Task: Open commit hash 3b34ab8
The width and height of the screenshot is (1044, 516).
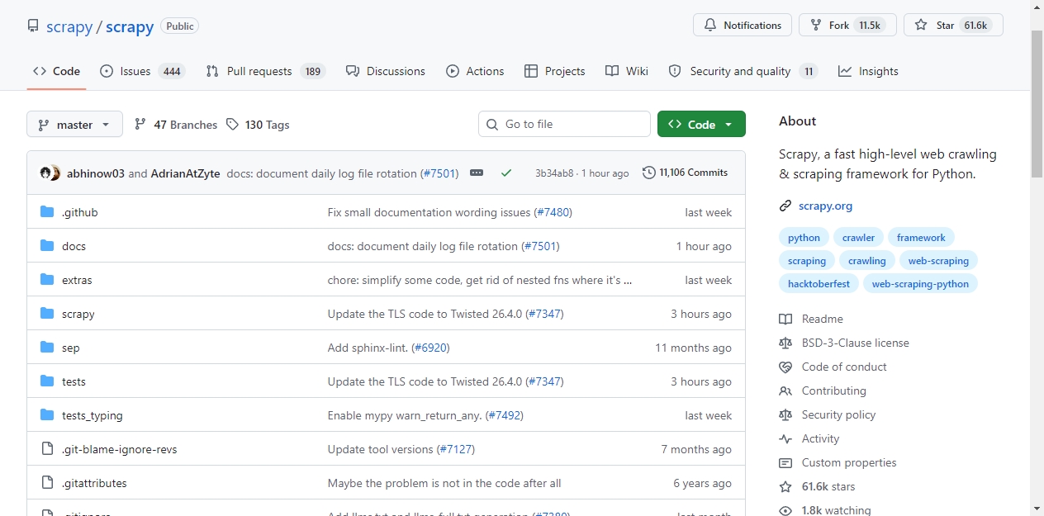Action: pyautogui.click(x=554, y=173)
